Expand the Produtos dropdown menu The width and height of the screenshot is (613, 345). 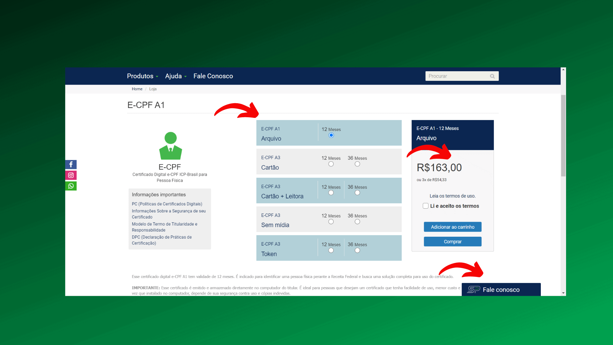tap(142, 76)
